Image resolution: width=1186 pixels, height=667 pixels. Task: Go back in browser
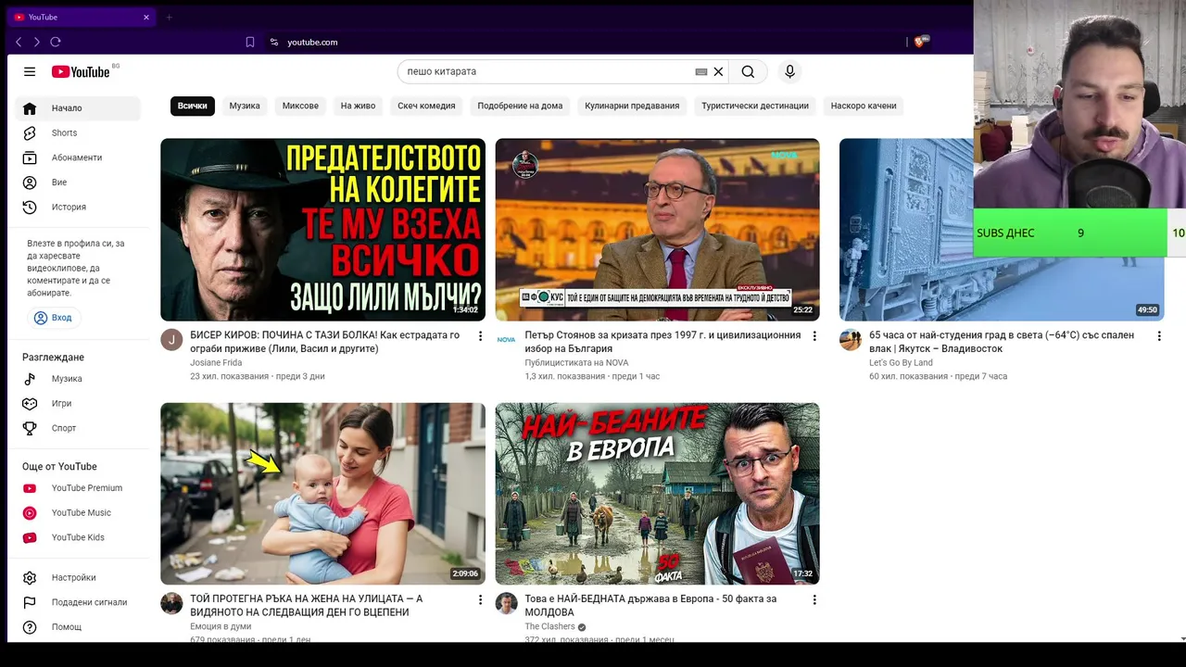pos(19,42)
